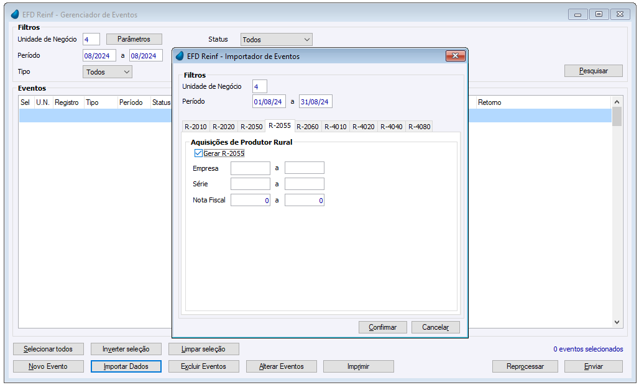Click Pesquisar to search events
Image resolution: width=639 pixels, height=385 pixels.
click(x=594, y=71)
